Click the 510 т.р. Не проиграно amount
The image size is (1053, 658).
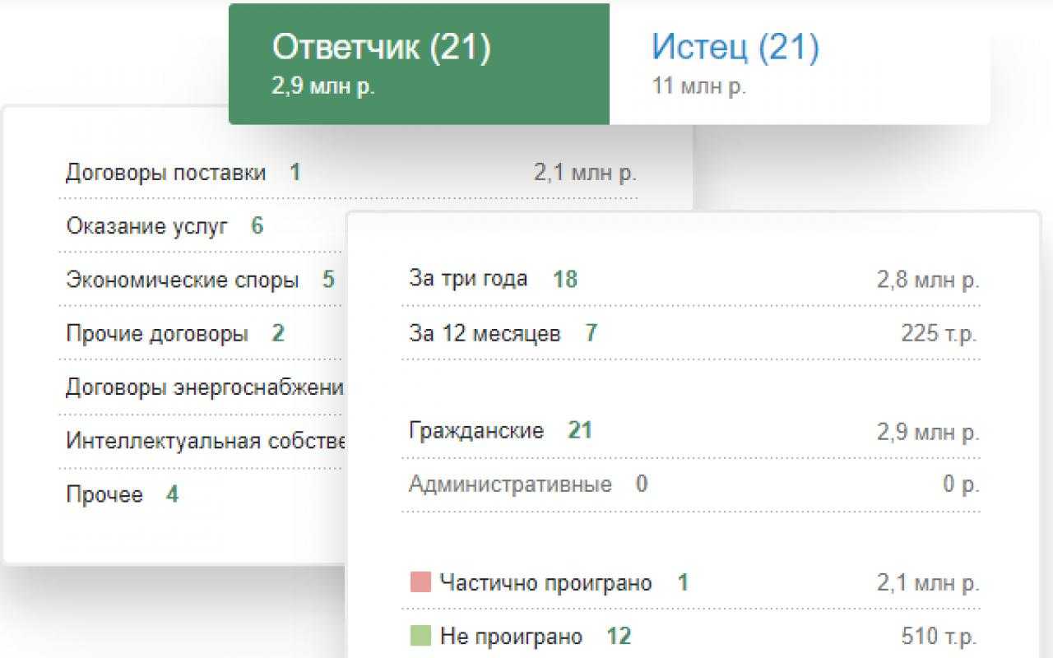[940, 637]
